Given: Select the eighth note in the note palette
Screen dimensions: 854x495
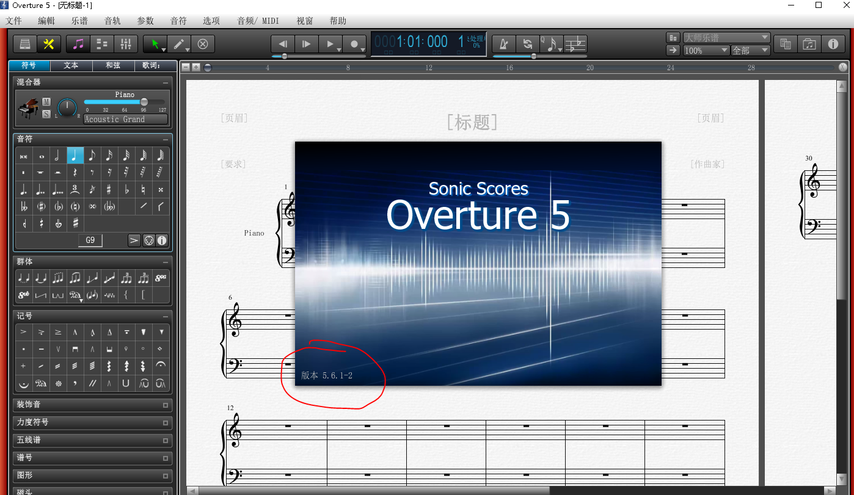Looking at the screenshot, I should [92, 156].
